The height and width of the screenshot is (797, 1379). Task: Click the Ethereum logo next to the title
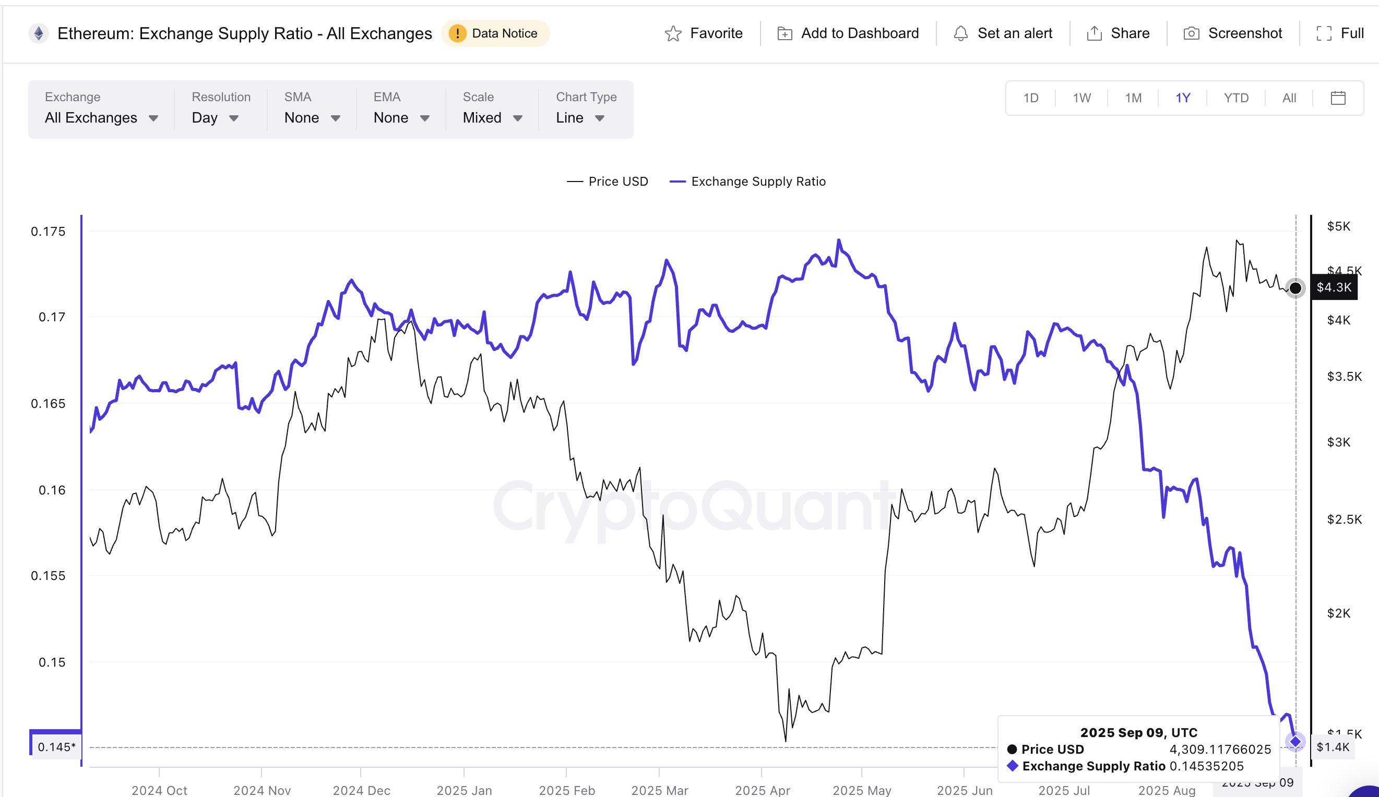pos(38,33)
